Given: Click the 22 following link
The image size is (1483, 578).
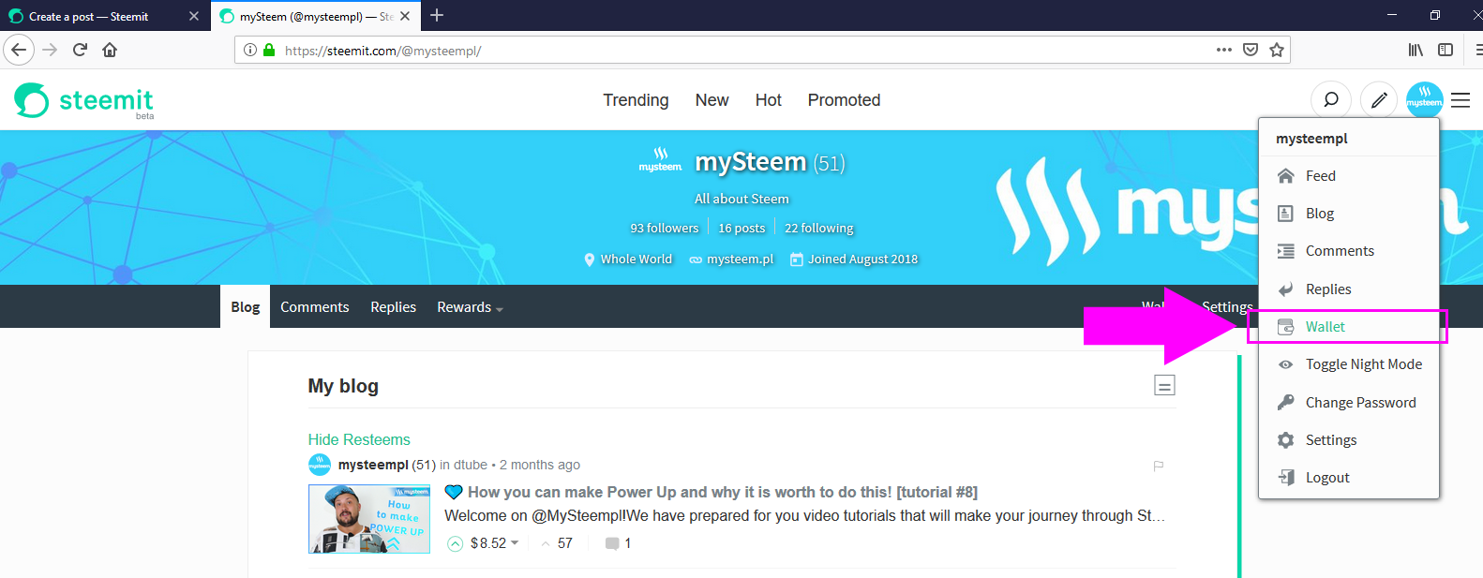Looking at the screenshot, I should (819, 229).
